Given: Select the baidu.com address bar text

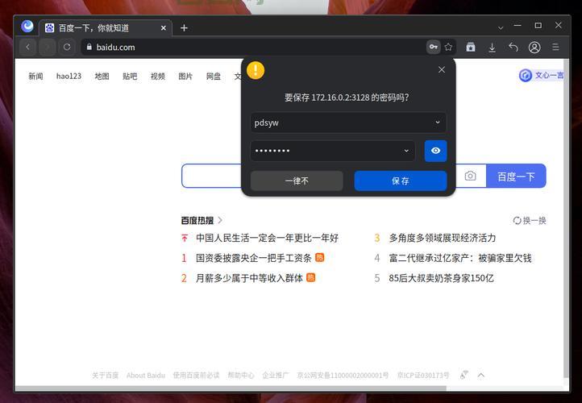Looking at the screenshot, I should coord(115,47).
